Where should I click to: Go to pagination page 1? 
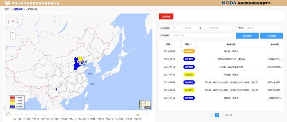click(x=217, y=115)
